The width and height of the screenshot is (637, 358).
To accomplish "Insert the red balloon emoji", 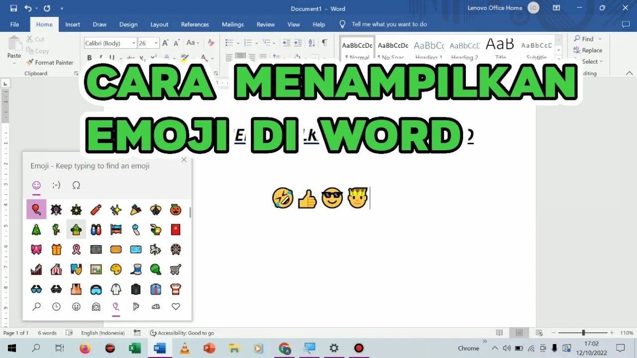I will point(36,210).
